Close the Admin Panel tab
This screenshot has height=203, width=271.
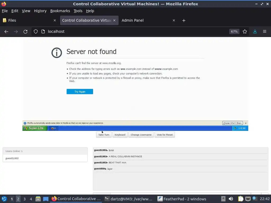174,20
